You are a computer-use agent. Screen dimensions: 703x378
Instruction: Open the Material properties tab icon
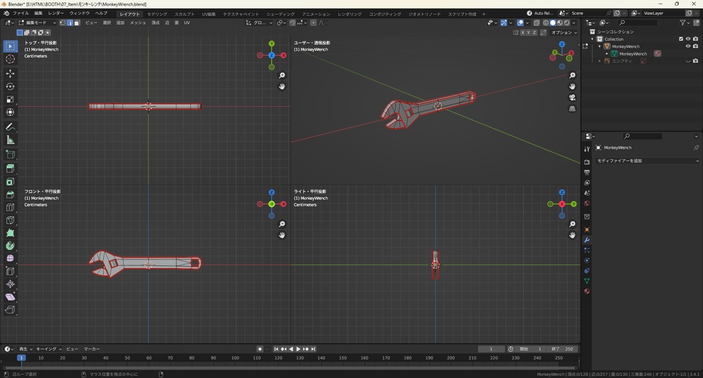click(587, 291)
